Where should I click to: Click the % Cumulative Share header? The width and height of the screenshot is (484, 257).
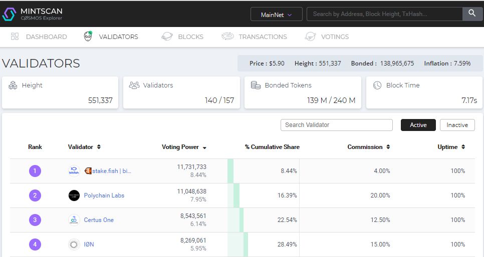(x=272, y=147)
